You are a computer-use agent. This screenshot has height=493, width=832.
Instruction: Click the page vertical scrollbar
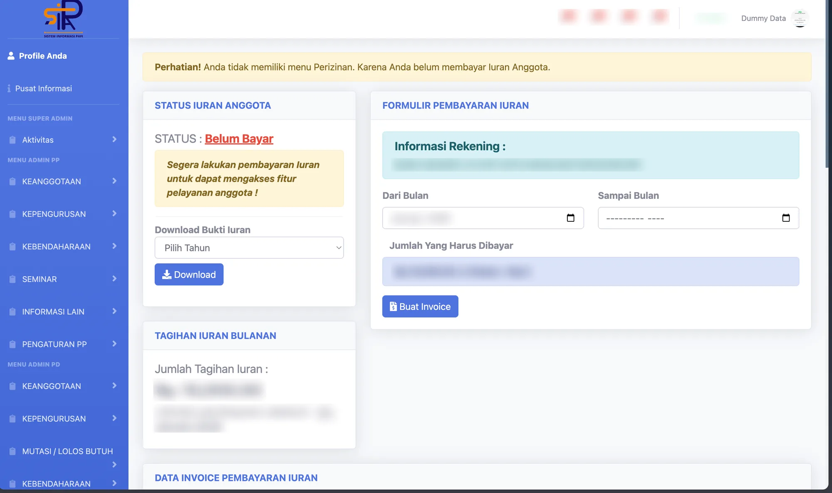(827, 84)
